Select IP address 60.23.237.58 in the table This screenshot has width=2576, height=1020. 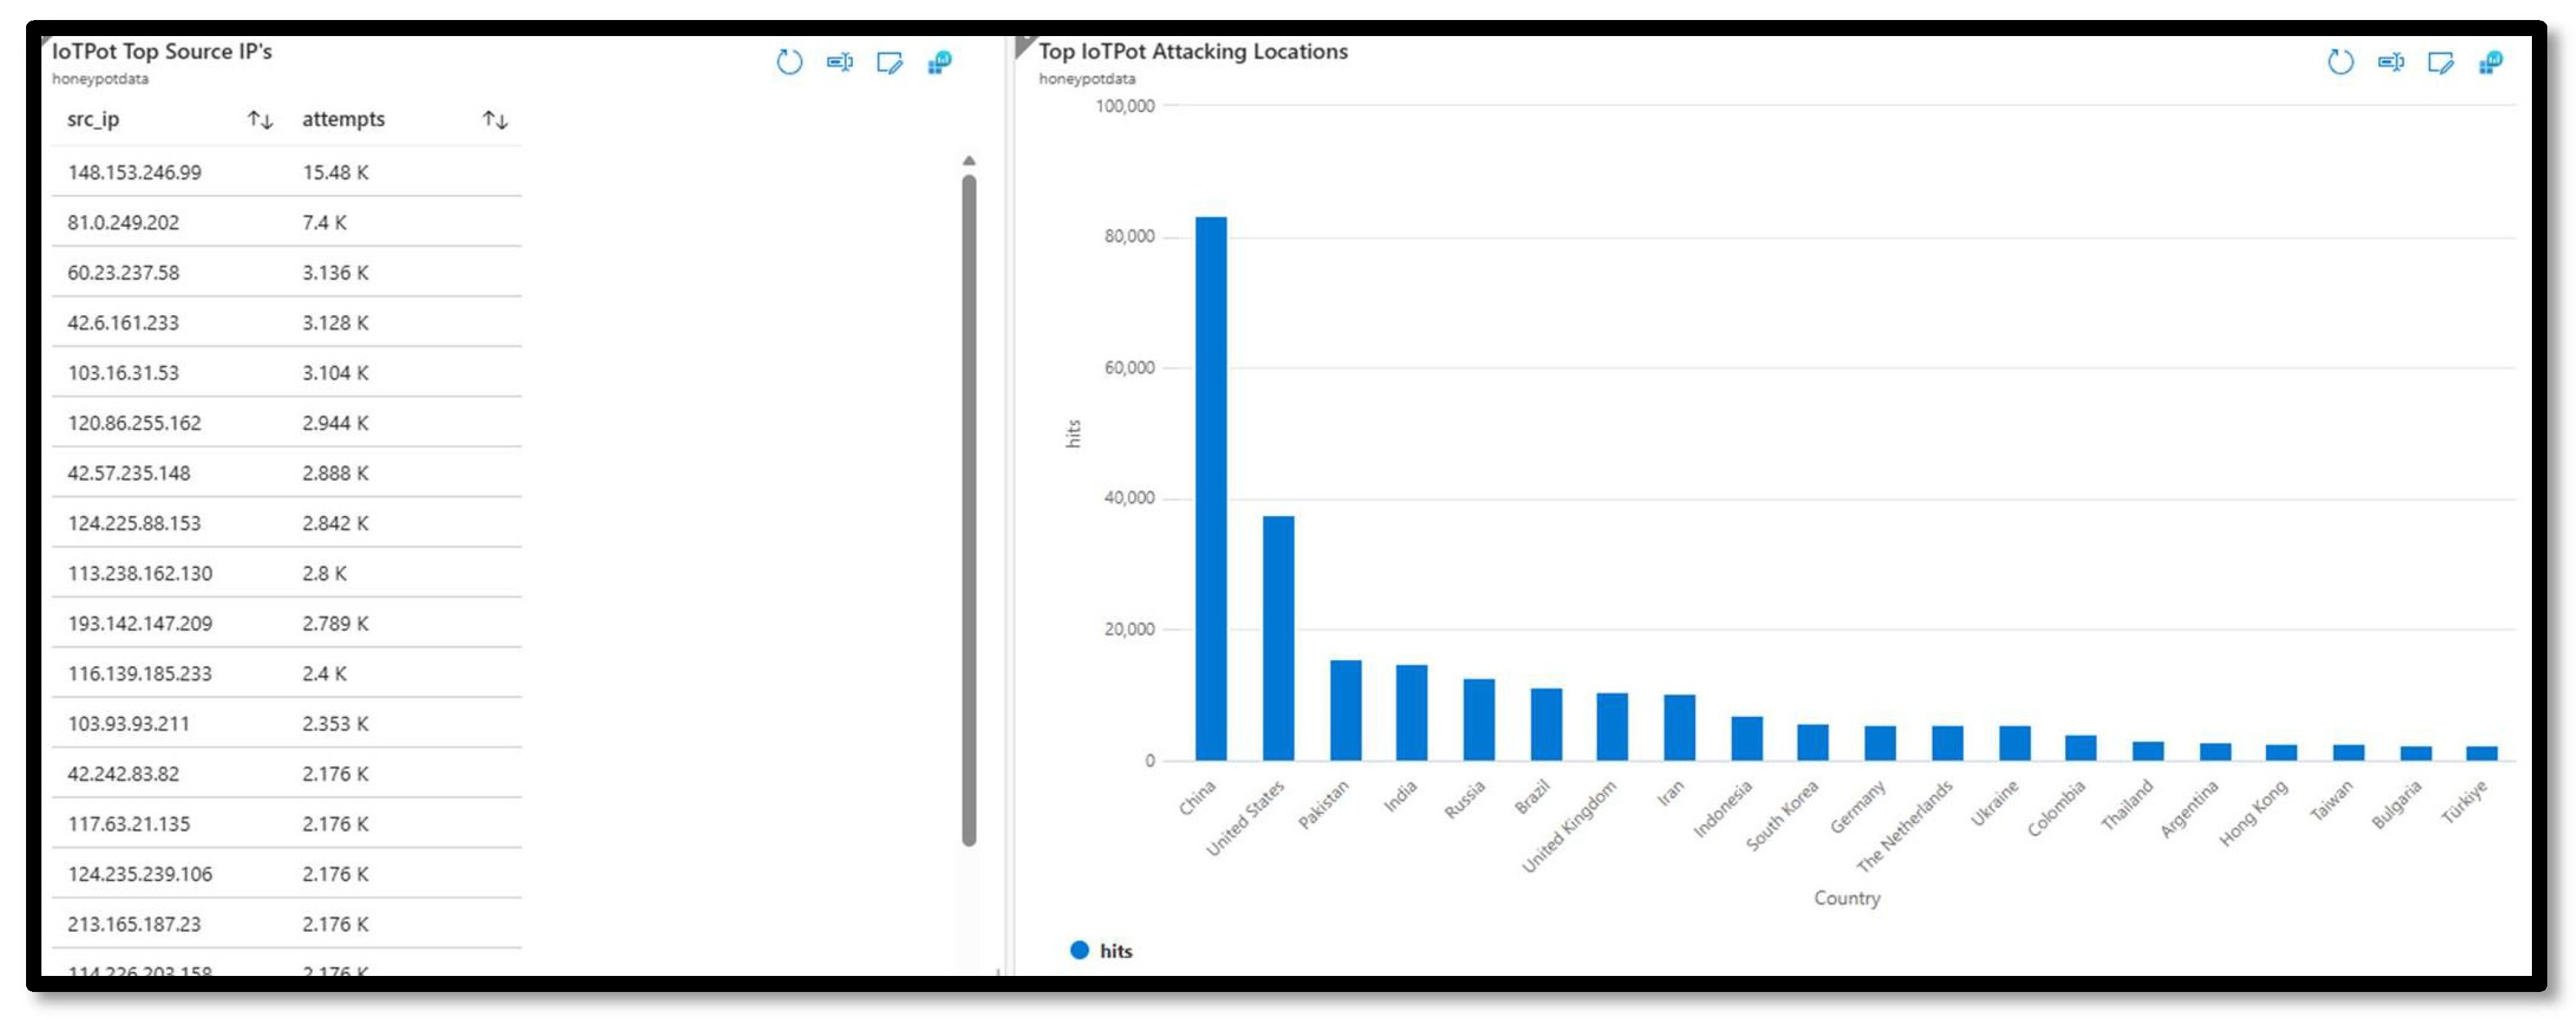pos(123,272)
